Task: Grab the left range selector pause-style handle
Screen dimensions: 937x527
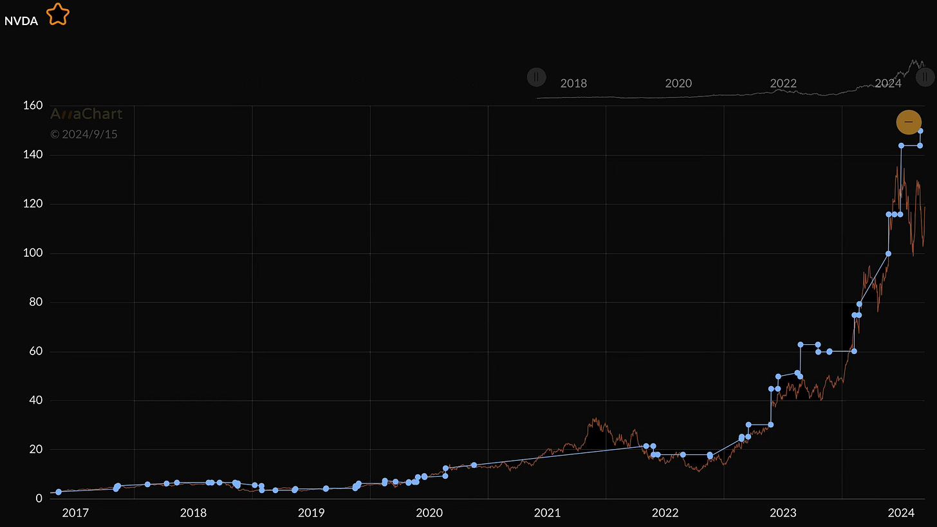Action: (536, 77)
